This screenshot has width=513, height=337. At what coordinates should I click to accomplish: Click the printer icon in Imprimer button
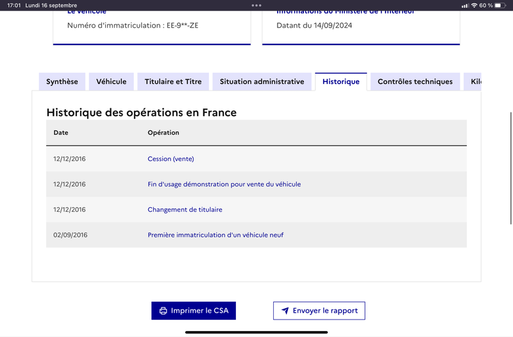tap(163, 311)
